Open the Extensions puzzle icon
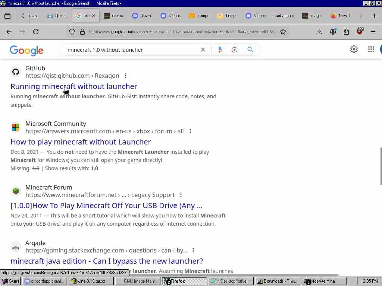 (x=346, y=32)
